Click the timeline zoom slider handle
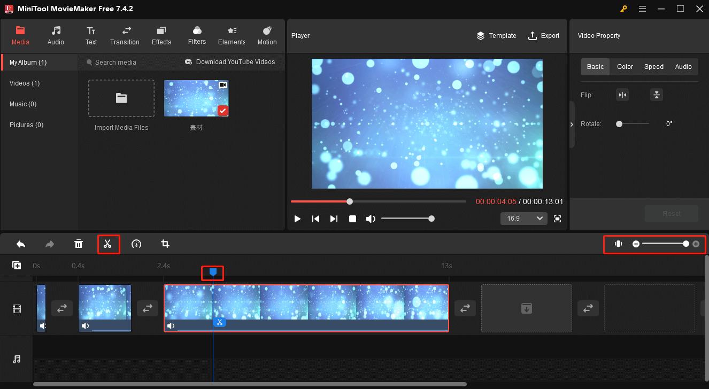 pyautogui.click(x=686, y=244)
